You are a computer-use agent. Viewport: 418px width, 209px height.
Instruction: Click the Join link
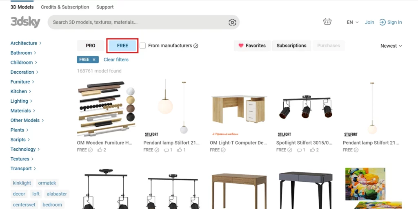click(369, 22)
